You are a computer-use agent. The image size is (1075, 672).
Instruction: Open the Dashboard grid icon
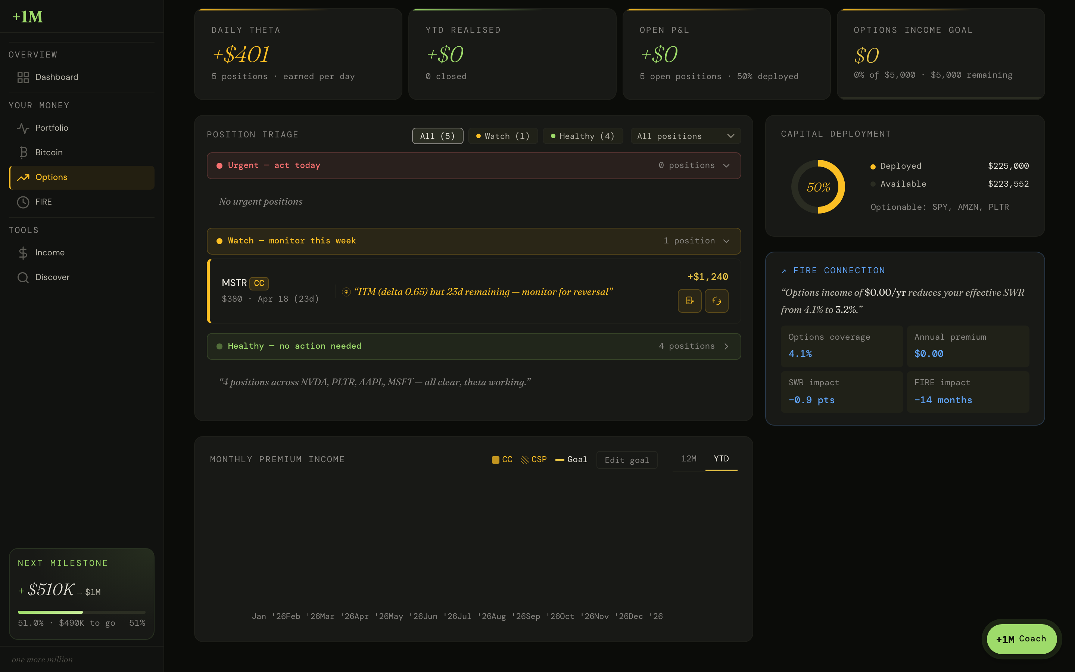pos(23,77)
